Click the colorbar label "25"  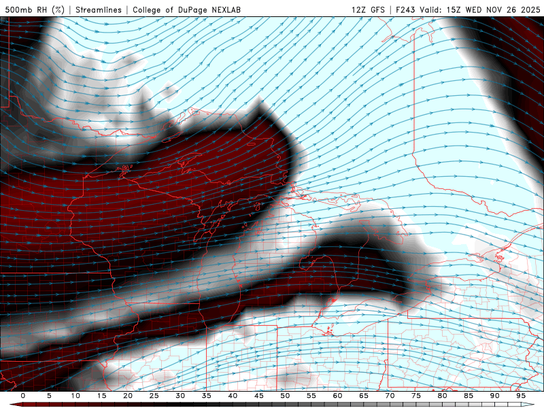pos(154,396)
